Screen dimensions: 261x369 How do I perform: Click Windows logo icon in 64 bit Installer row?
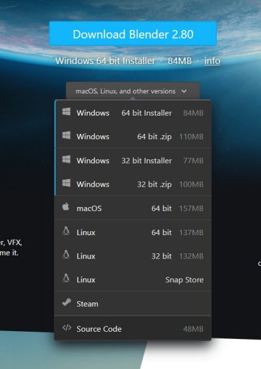[67, 112]
